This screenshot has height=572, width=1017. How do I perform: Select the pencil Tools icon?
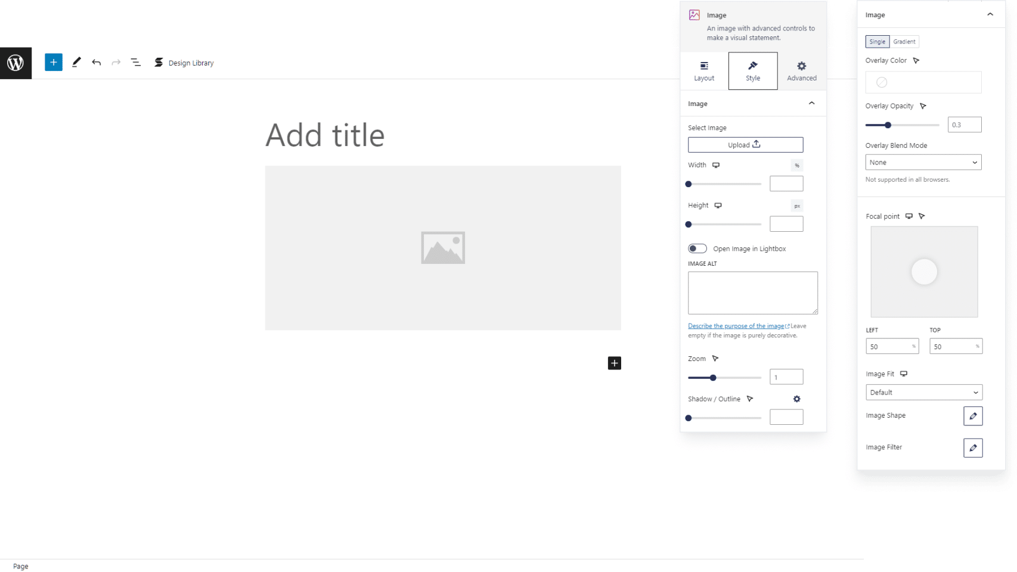coord(76,63)
